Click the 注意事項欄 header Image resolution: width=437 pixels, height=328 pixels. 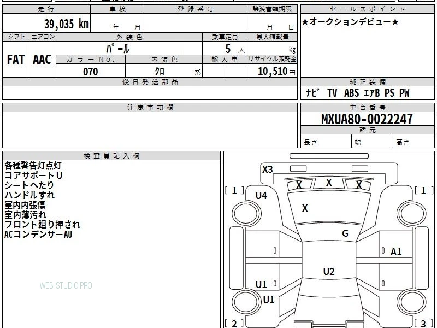pos(150,107)
